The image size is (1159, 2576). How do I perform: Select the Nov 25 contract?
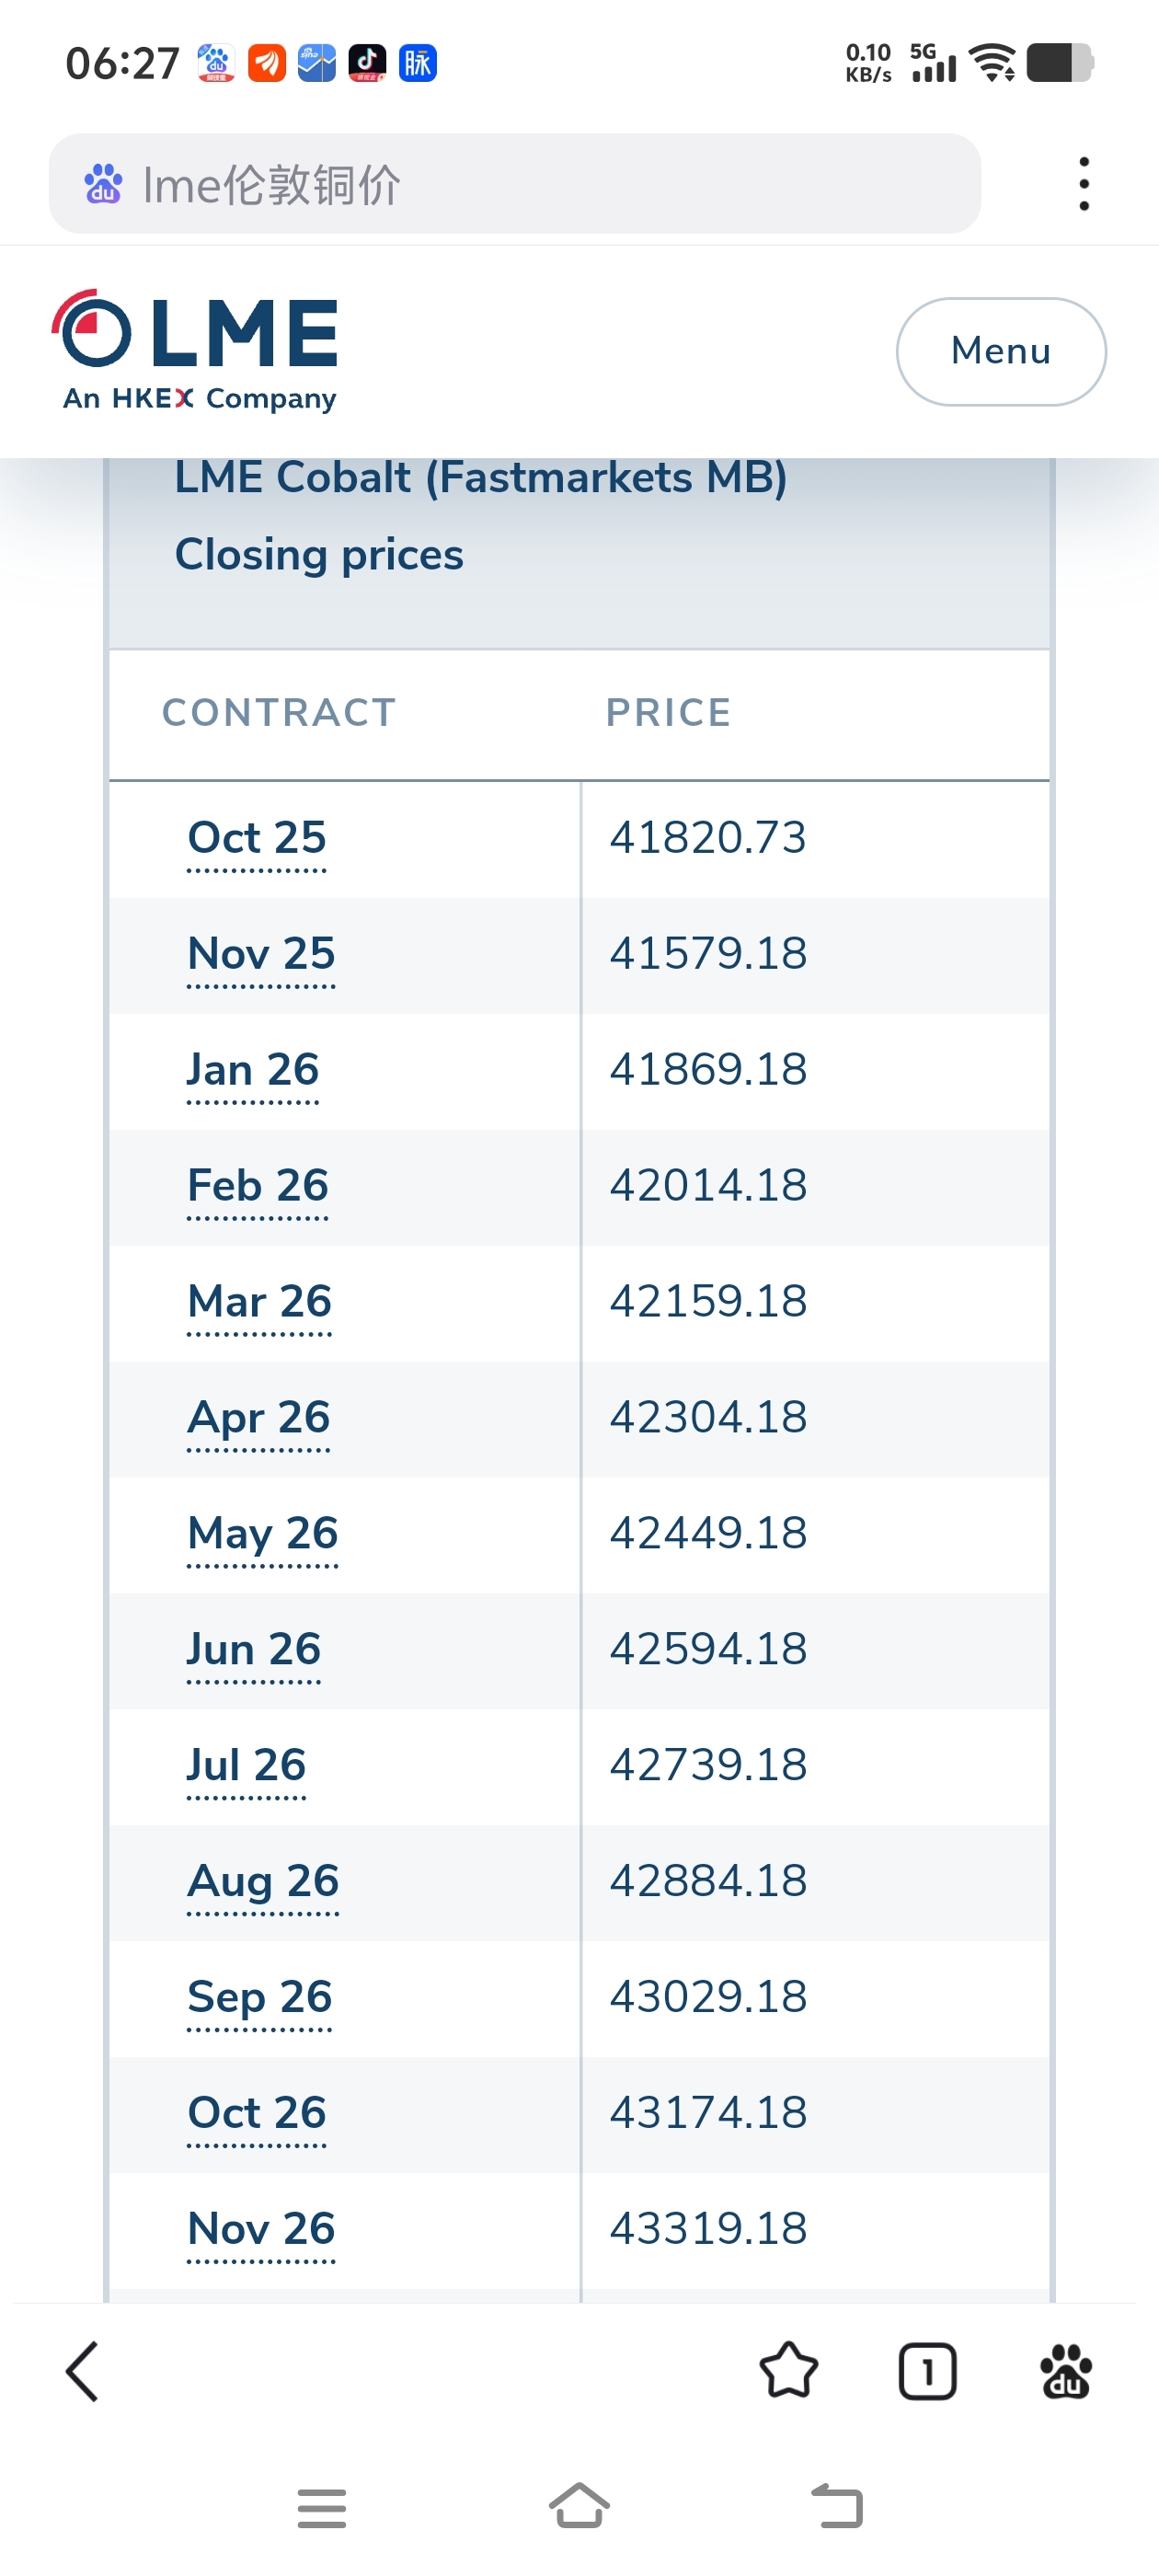[x=261, y=954]
